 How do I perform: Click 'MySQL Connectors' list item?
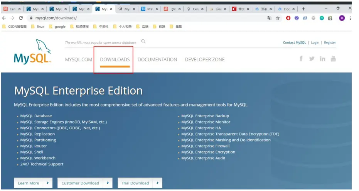pyautogui.click(x=60, y=128)
